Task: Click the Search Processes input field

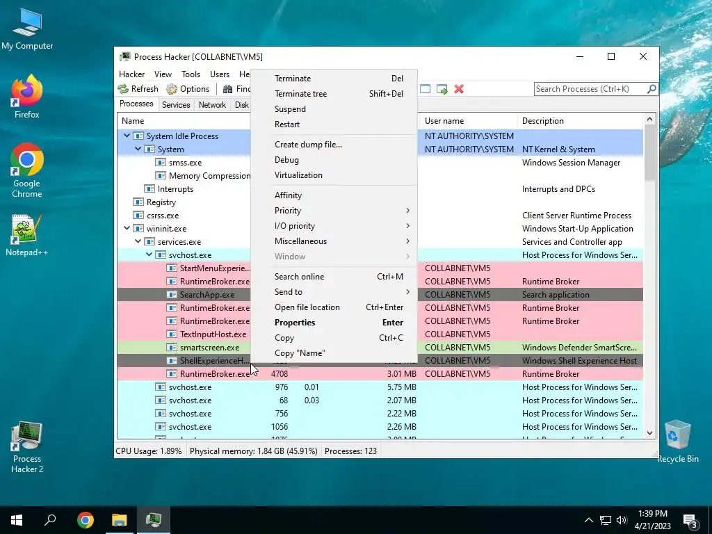Action: tap(590, 89)
